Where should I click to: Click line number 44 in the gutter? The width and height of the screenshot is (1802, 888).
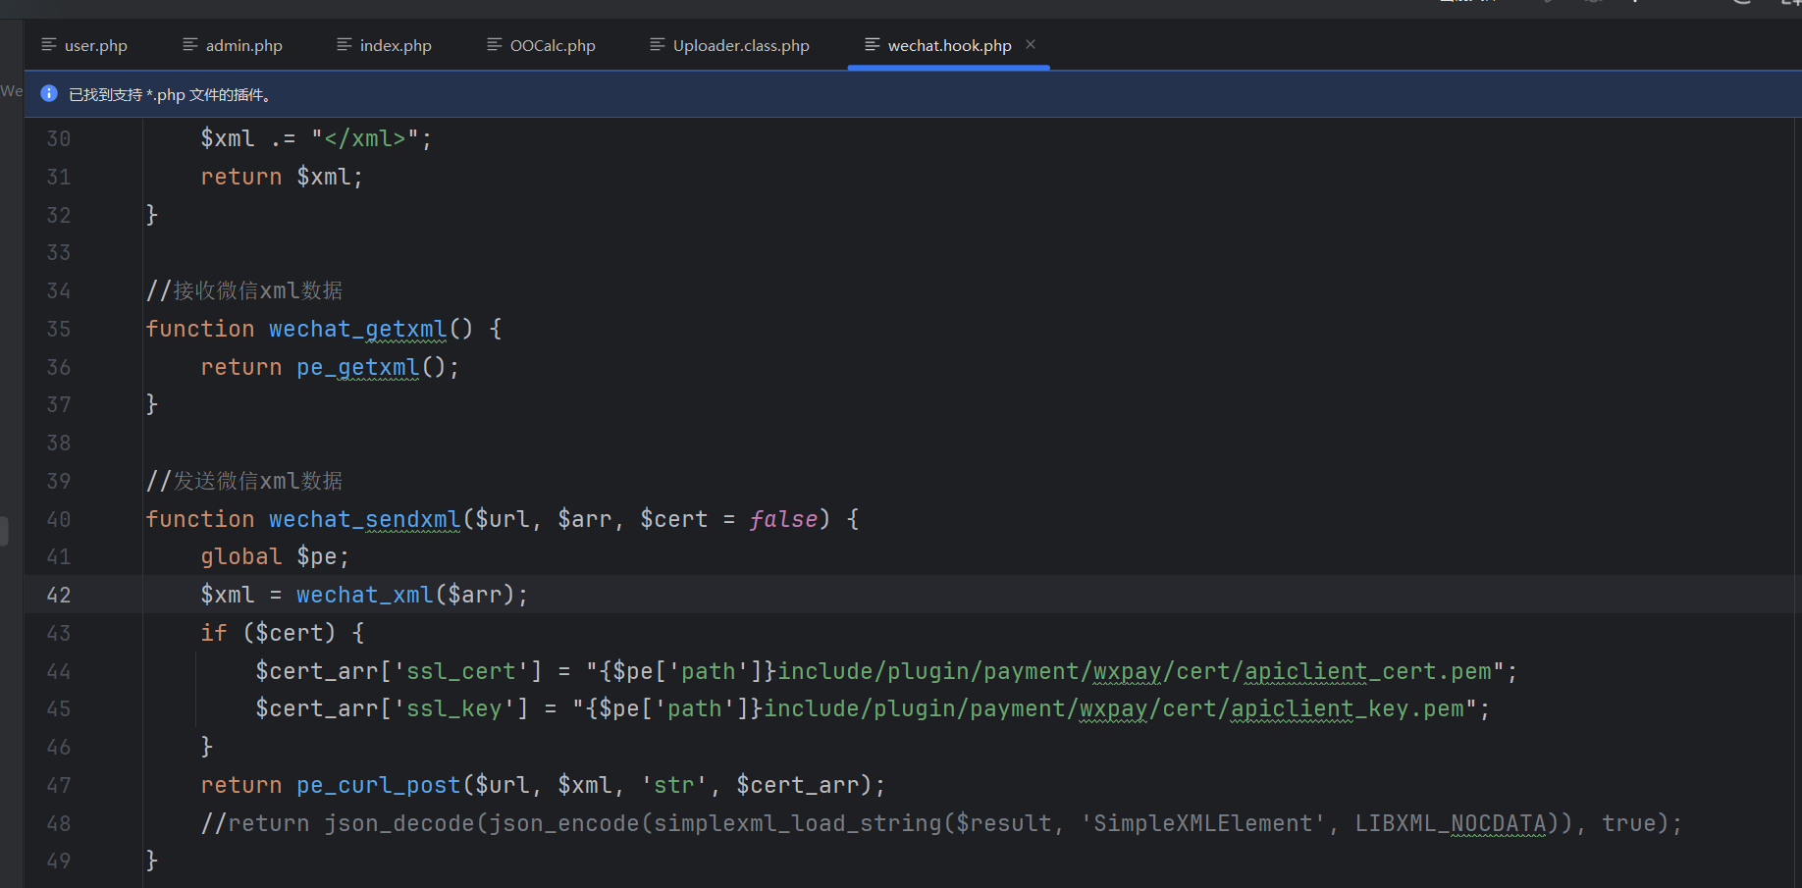coord(59,672)
